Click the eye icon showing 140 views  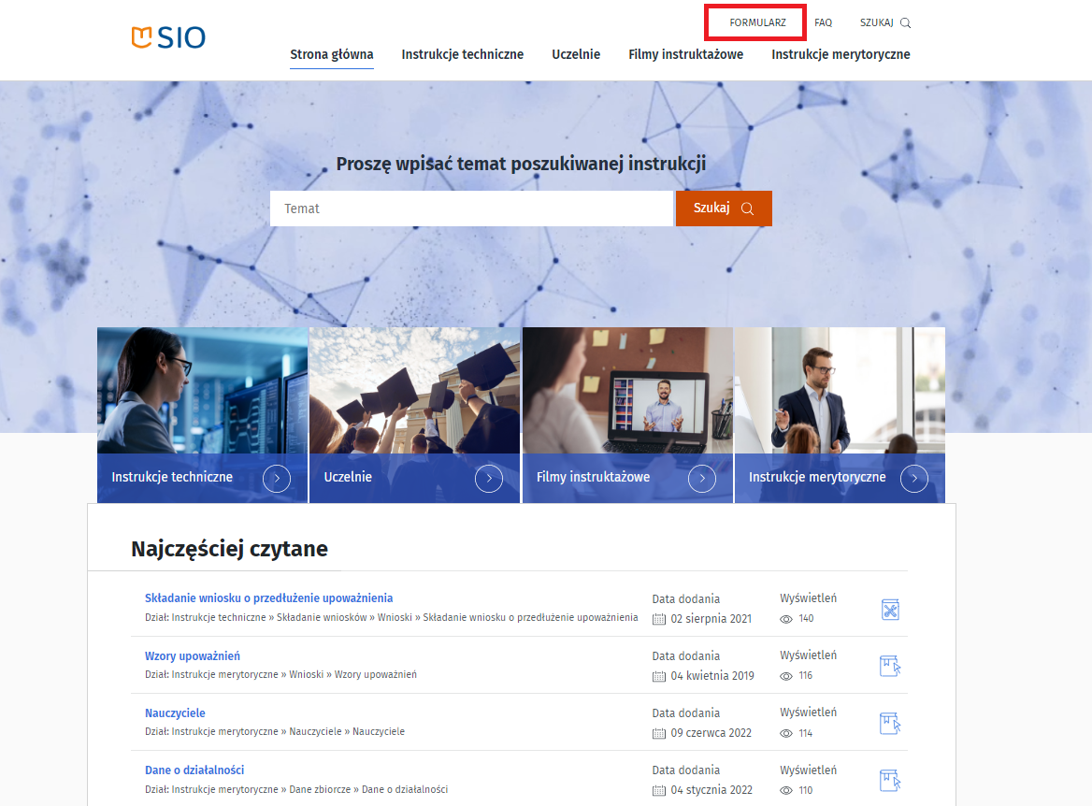coord(786,618)
